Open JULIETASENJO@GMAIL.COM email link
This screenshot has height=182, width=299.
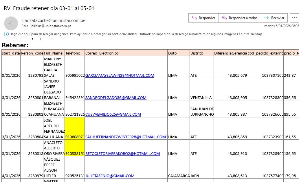[x=110, y=176]
